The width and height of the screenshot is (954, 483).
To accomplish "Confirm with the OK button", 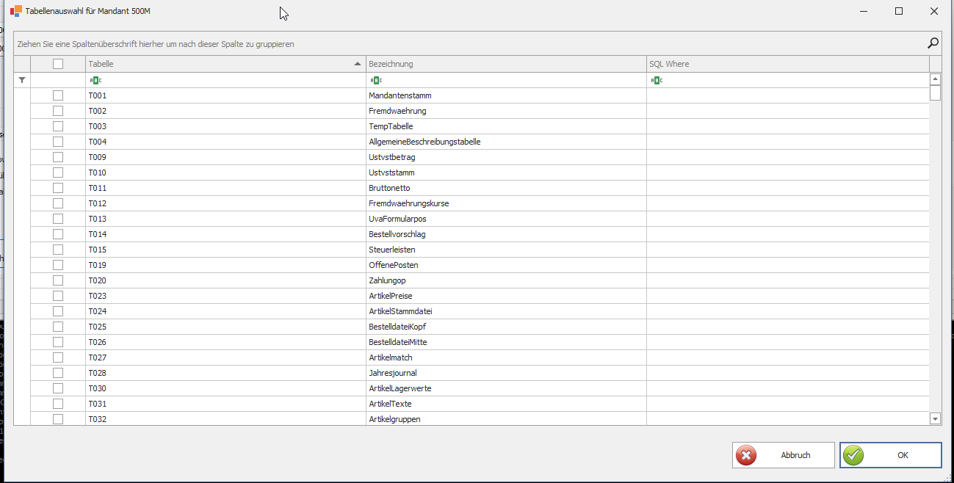I will coord(891,455).
